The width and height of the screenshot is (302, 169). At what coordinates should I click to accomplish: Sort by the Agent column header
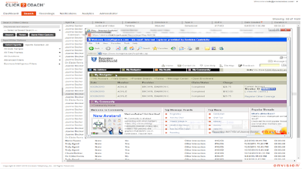[x=70, y=22]
